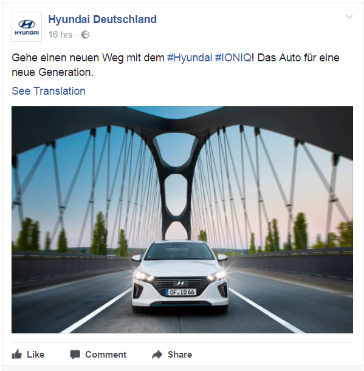The image size is (364, 371).
Task: Click the thumbs-up Like icon
Action: pyautogui.click(x=17, y=355)
